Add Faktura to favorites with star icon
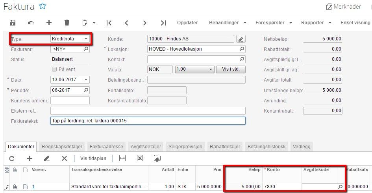 point(43,6)
